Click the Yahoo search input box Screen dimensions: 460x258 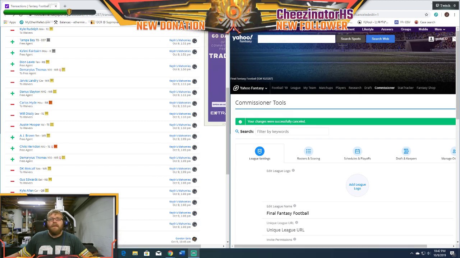[x=296, y=39]
